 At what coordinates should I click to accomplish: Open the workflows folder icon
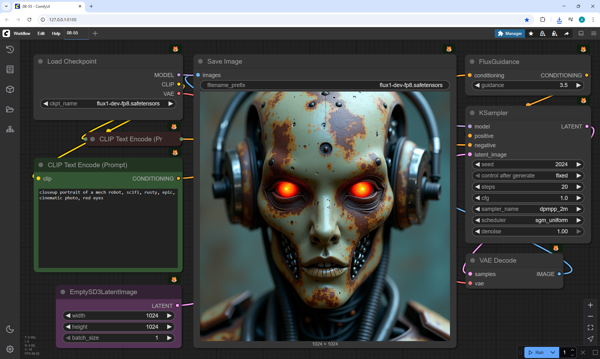(x=10, y=109)
